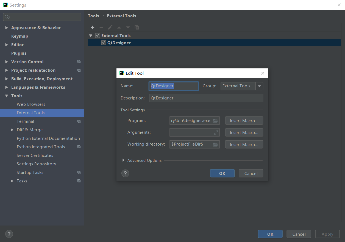Image resolution: width=345 pixels, height=242 pixels.
Task: Collapse the External Tools group tree
Action: coord(91,36)
